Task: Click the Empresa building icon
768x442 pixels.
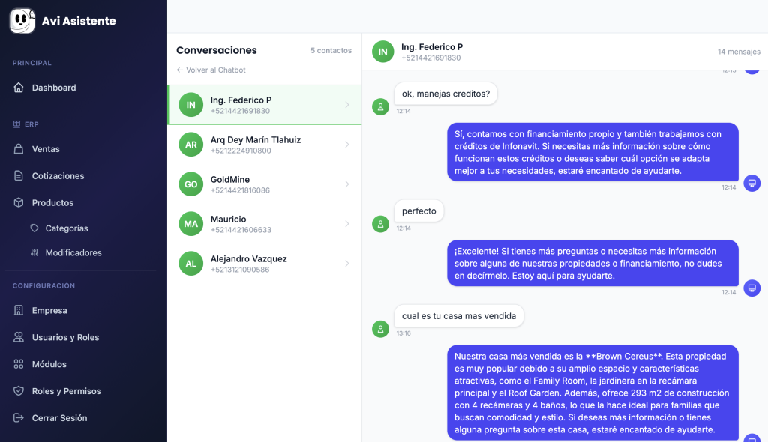Action: (x=19, y=311)
